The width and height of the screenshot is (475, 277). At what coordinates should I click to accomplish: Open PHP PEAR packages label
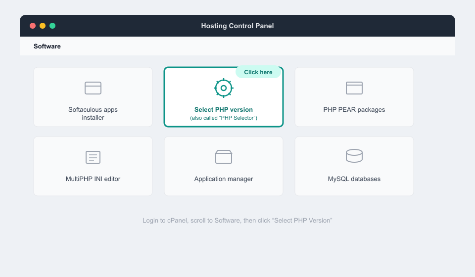point(354,110)
